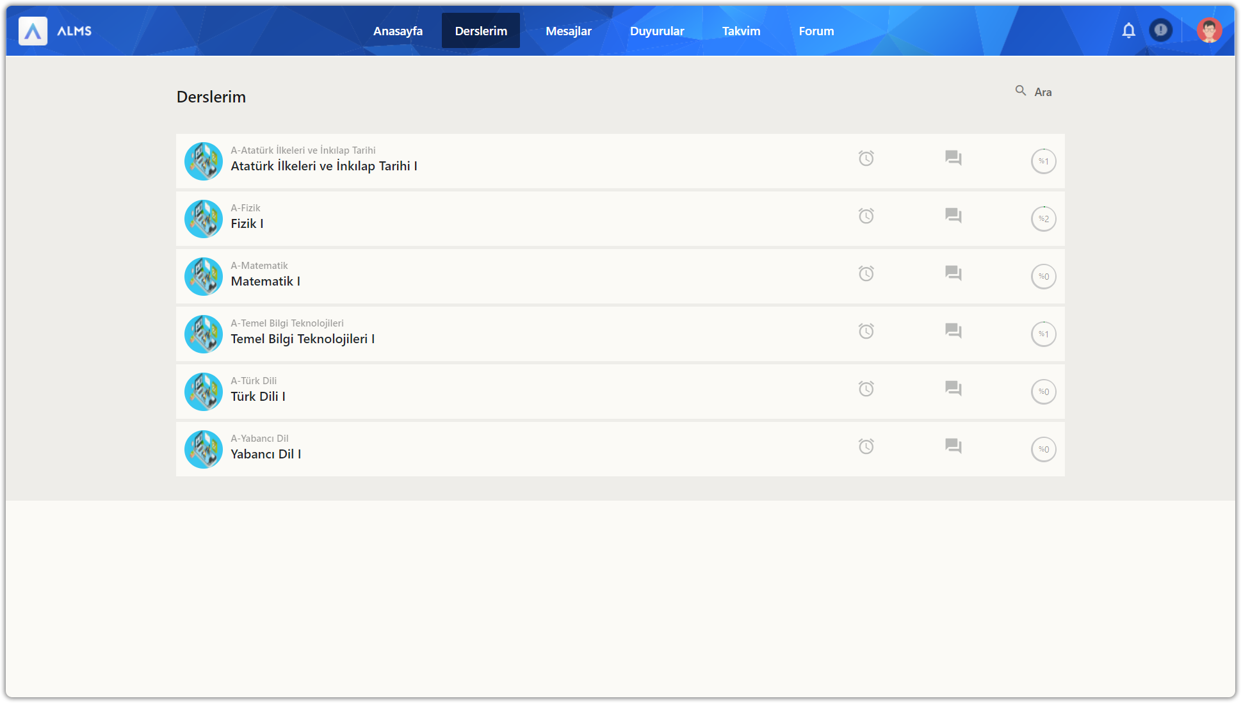Click the notification bell icon

click(1128, 30)
